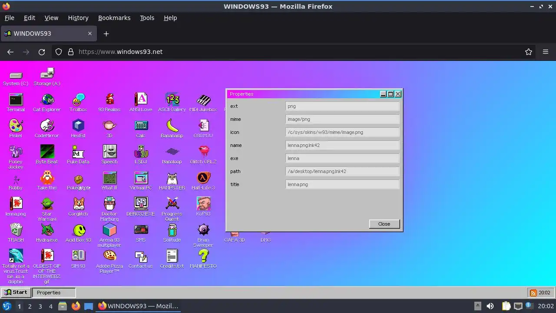Open Virtual PC icon
This screenshot has width=556, height=313.
coord(141,181)
